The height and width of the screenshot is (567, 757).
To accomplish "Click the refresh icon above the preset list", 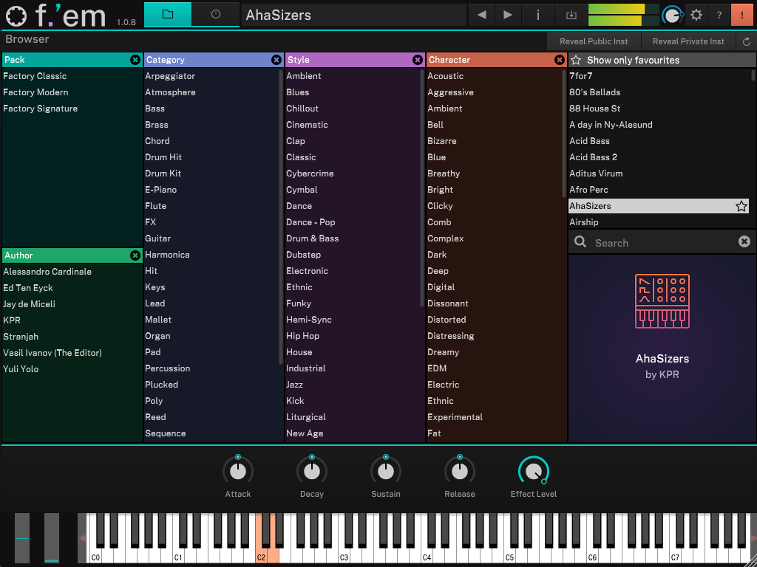I will [745, 41].
